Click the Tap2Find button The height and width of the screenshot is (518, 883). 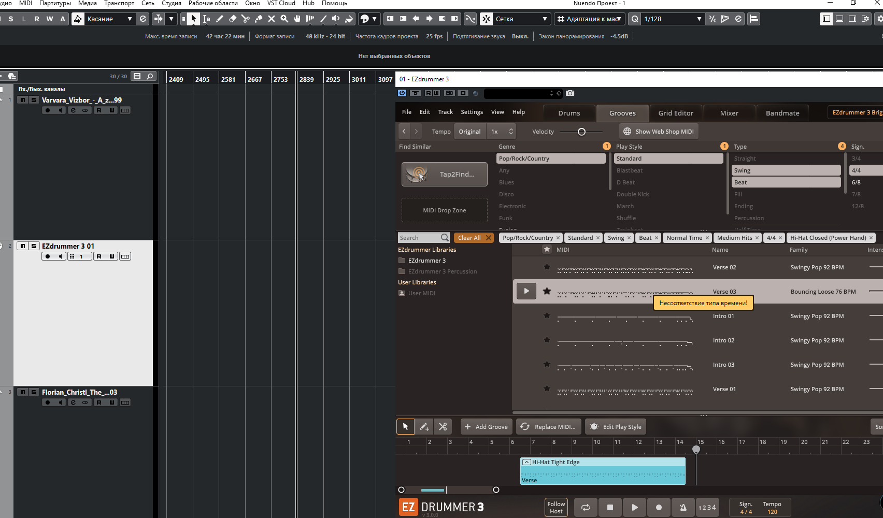coord(445,174)
